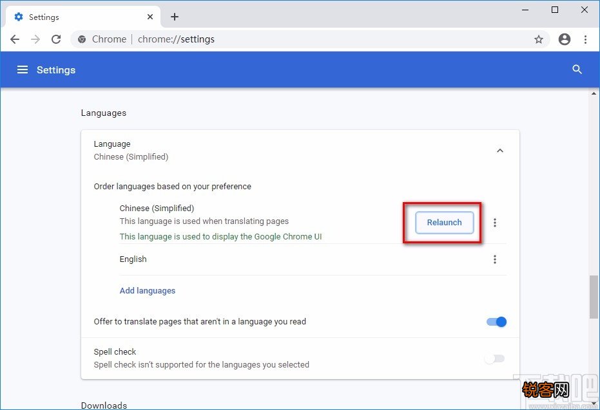Screen dimensions: 600x410
Task: Click 'Order languages based on your preference' text
Action: click(172, 187)
